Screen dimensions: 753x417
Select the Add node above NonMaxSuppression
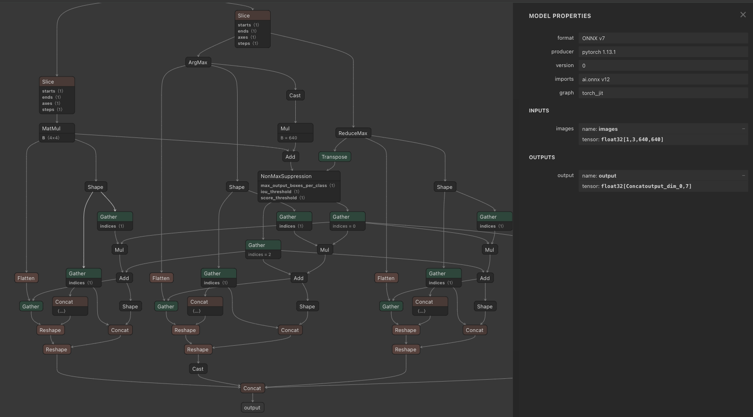coord(290,157)
